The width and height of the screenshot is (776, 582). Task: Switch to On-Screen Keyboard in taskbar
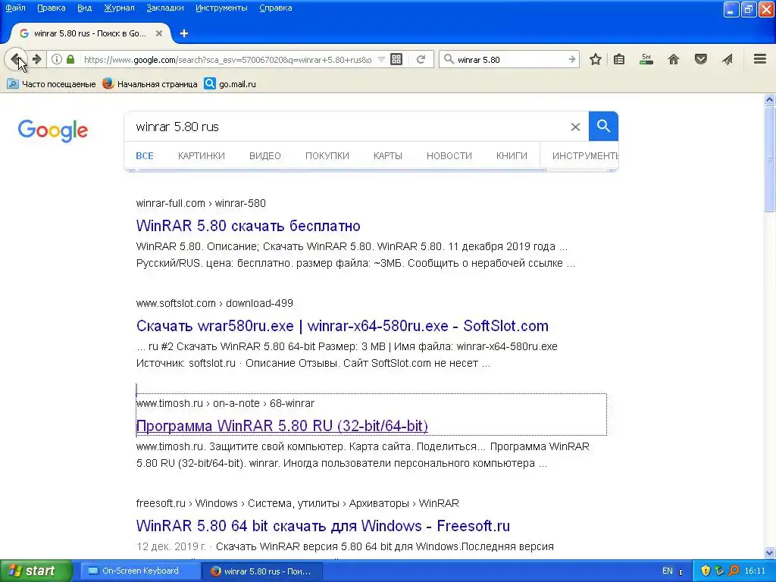[x=140, y=571]
